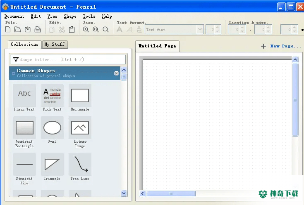Select the Untitled Page tab
The width and height of the screenshot is (304, 205).
pyautogui.click(x=157, y=46)
